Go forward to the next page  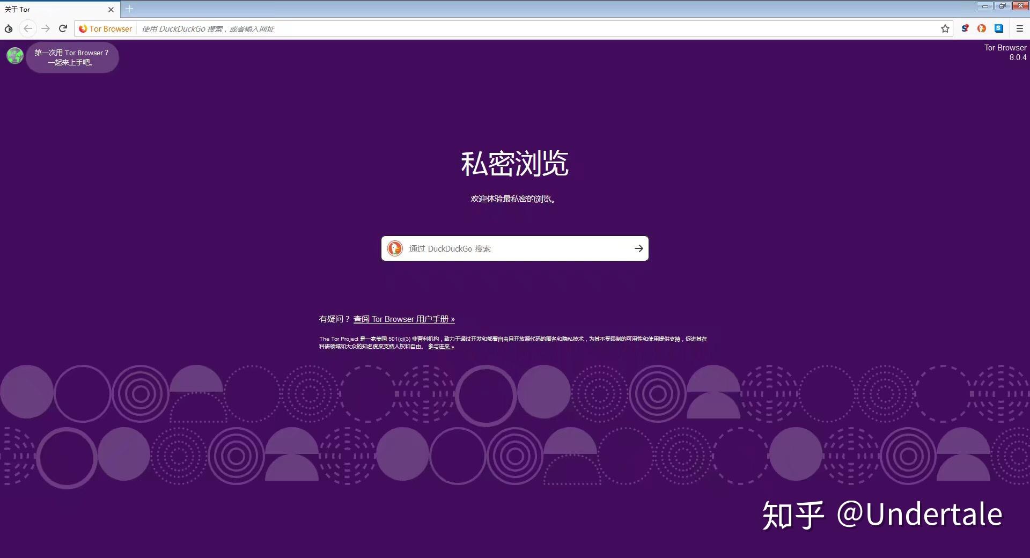click(46, 28)
